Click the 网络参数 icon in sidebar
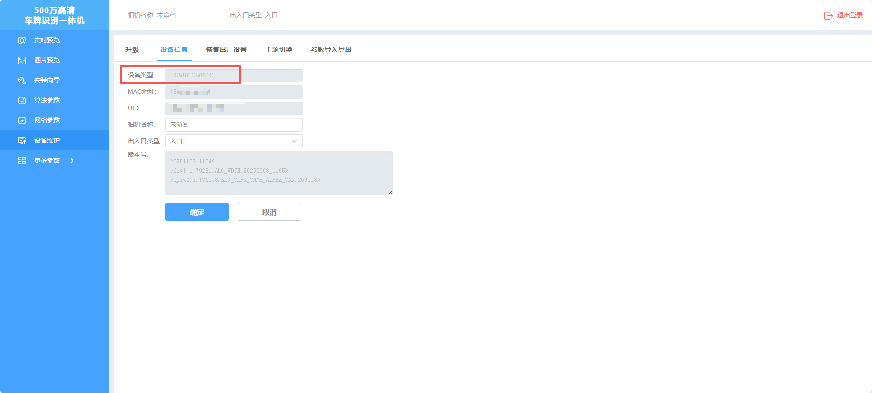The image size is (872, 393). point(22,121)
